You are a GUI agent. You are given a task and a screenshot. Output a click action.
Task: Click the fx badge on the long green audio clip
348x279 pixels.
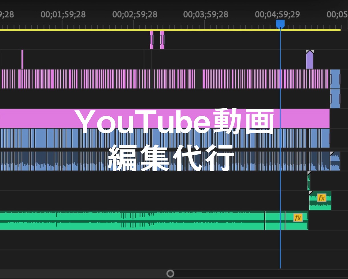click(298, 218)
